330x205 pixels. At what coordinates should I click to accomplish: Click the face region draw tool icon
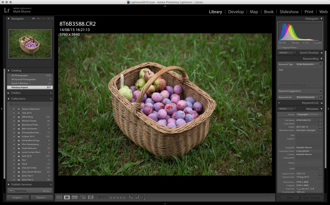tap(145, 197)
